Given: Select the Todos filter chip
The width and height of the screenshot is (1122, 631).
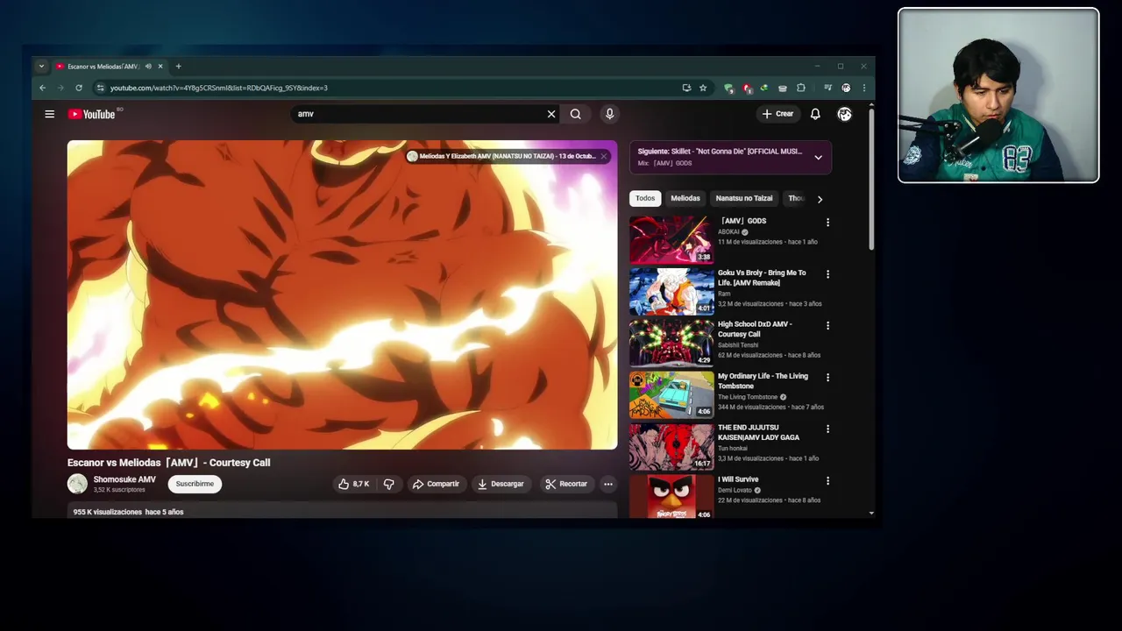Looking at the screenshot, I should click(x=645, y=199).
